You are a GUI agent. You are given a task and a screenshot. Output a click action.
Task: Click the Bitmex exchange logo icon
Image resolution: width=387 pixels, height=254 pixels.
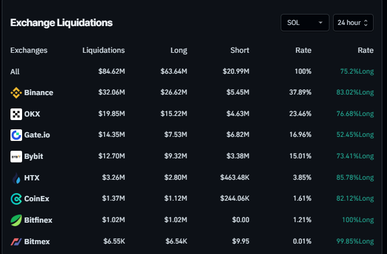pos(16,241)
